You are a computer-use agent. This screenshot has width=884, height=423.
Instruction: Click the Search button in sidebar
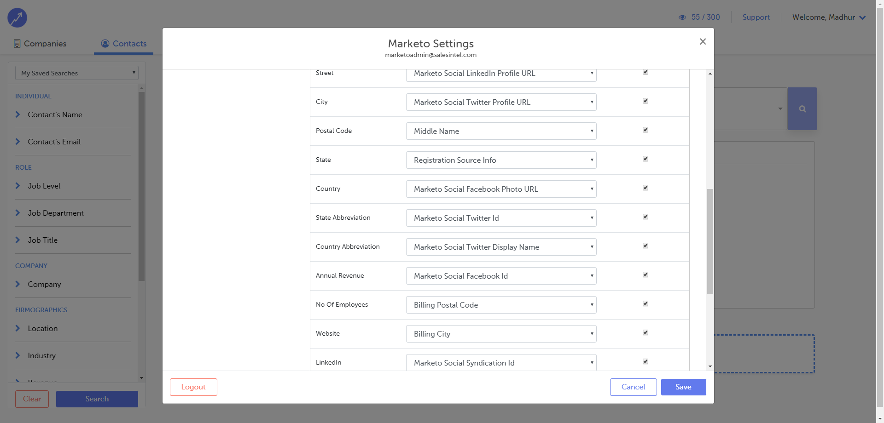97,399
